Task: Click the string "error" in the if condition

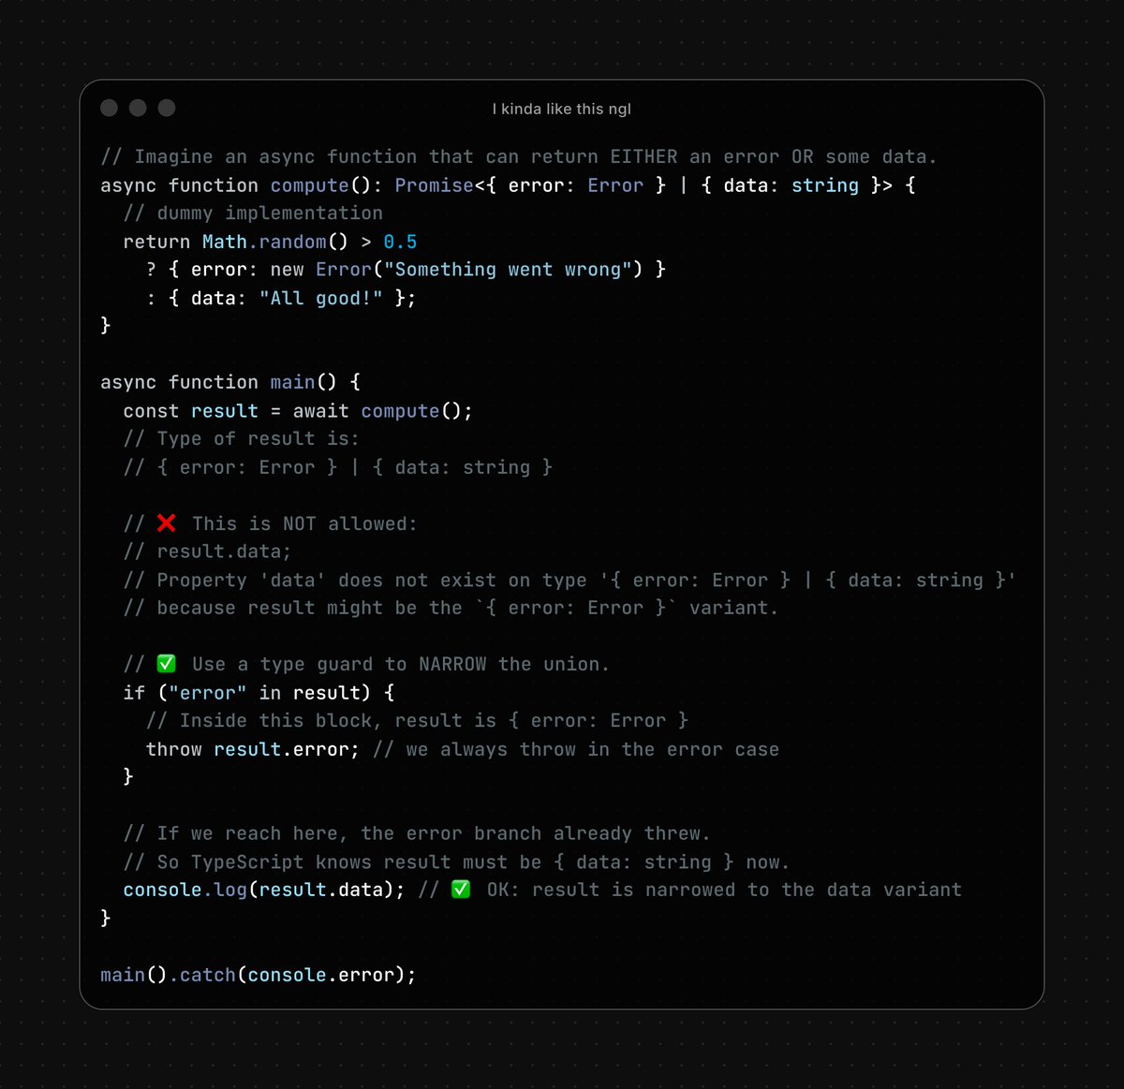Action: point(208,693)
